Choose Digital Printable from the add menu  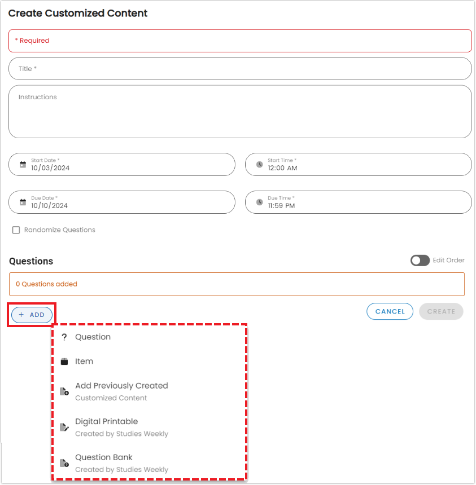point(106,422)
